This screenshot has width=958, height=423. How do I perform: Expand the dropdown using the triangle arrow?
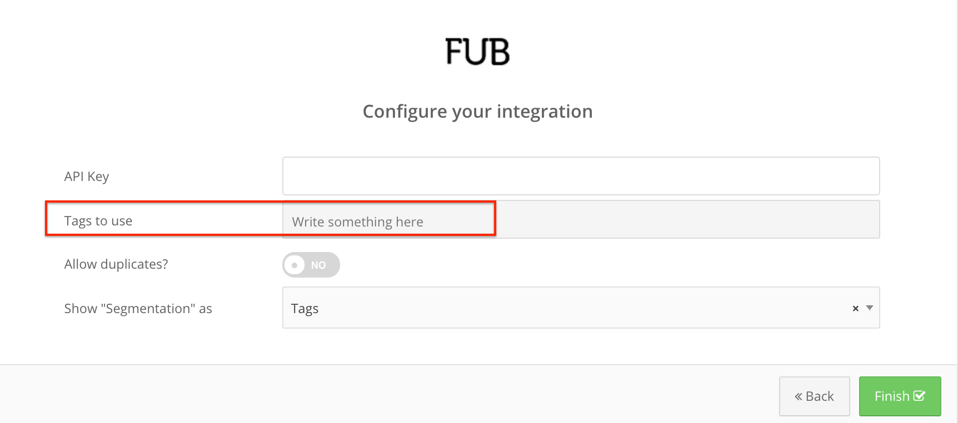870,308
